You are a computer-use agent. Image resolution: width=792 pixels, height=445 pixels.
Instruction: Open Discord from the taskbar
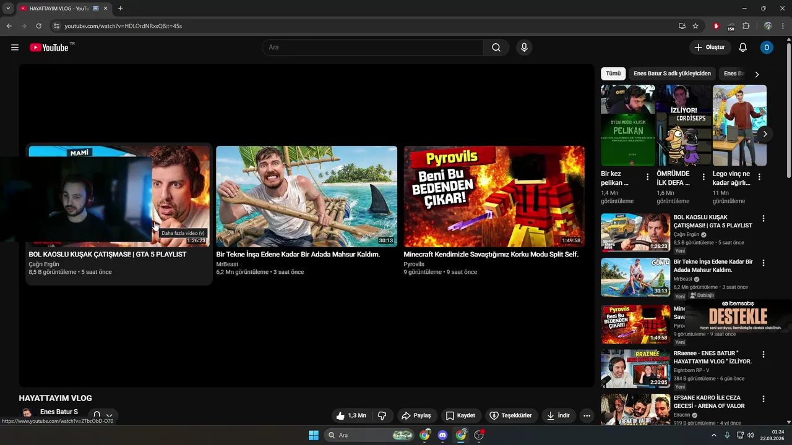(x=442, y=435)
